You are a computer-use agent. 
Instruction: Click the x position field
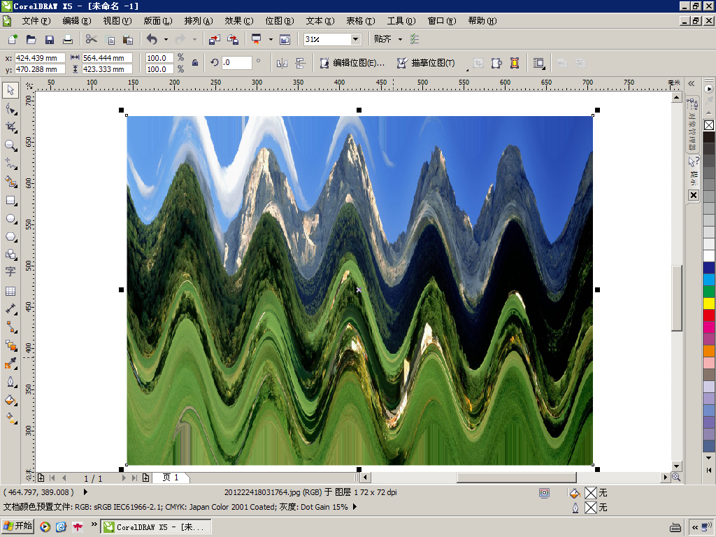tap(40, 58)
